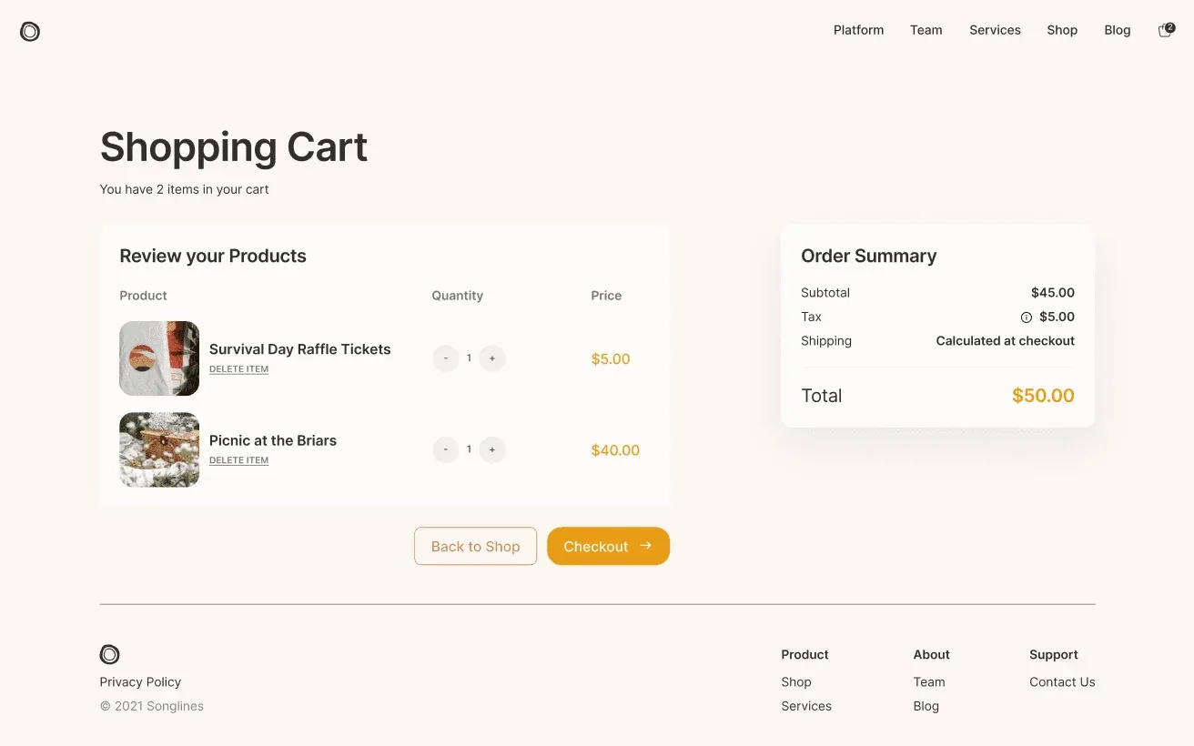1194x746 pixels.
Task: Click 'You have 2 items in your cart'
Action: 185,189
